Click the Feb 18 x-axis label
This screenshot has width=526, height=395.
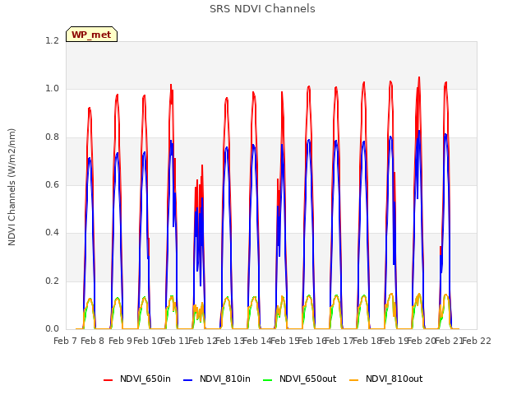tap(367, 341)
